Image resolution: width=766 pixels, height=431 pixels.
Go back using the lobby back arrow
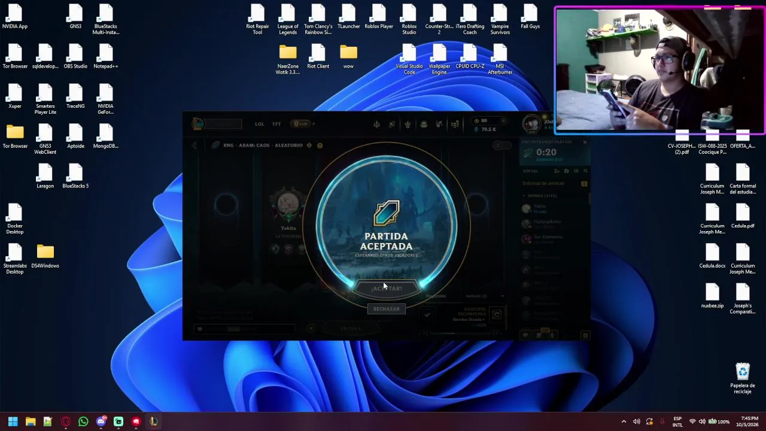click(194, 145)
